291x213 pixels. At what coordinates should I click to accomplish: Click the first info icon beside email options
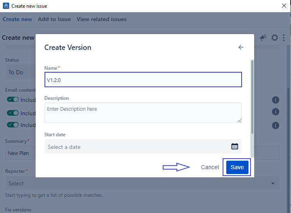pyautogui.click(x=276, y=100)
